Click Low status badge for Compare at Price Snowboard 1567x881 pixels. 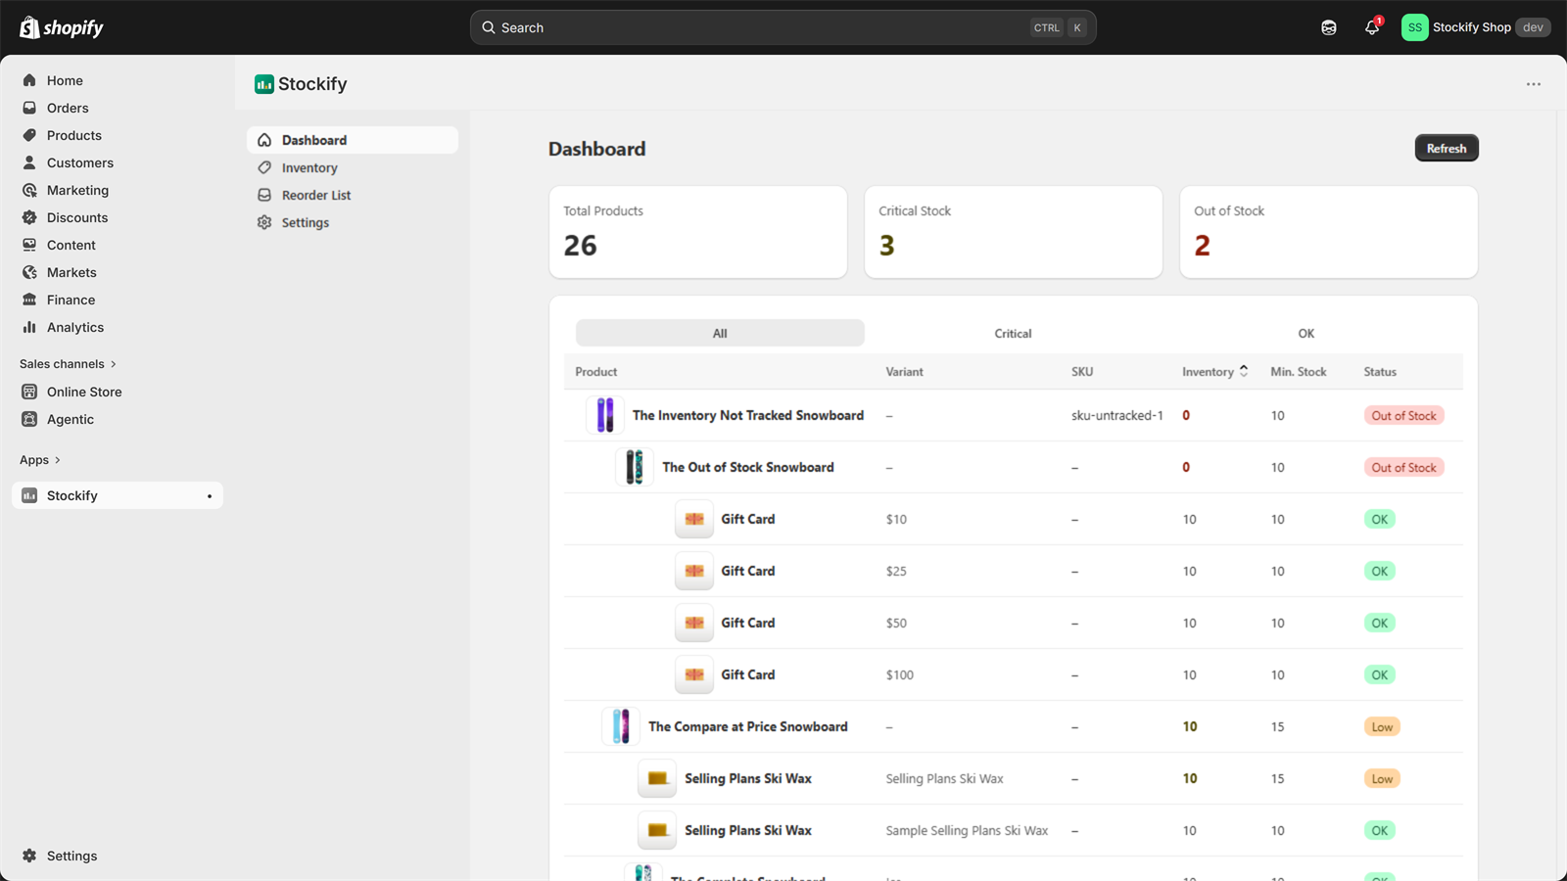point(1382,726)
